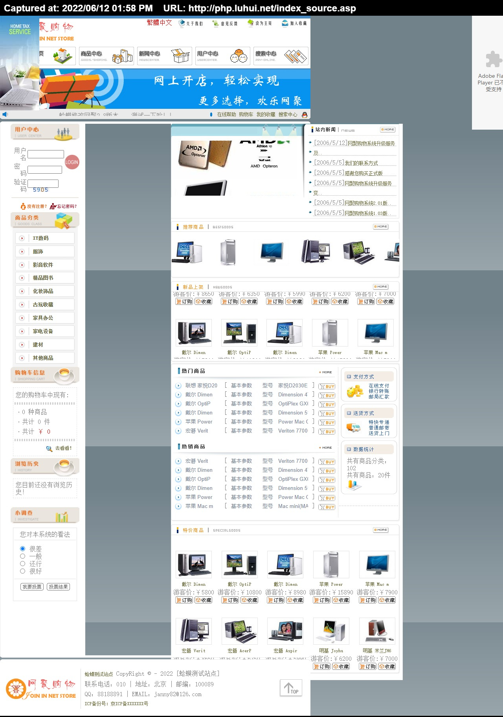The image size is (503, 717).
Task: Expand the 建材 category arrow
Action: tap(22, 345)
